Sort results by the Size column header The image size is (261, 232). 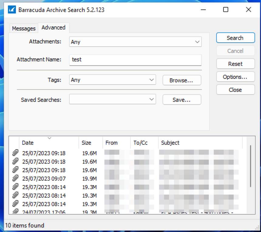(91, 143)
